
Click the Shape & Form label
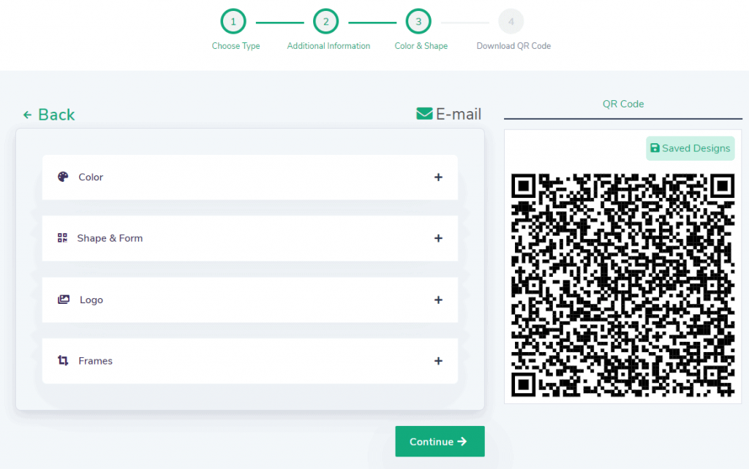110,238
